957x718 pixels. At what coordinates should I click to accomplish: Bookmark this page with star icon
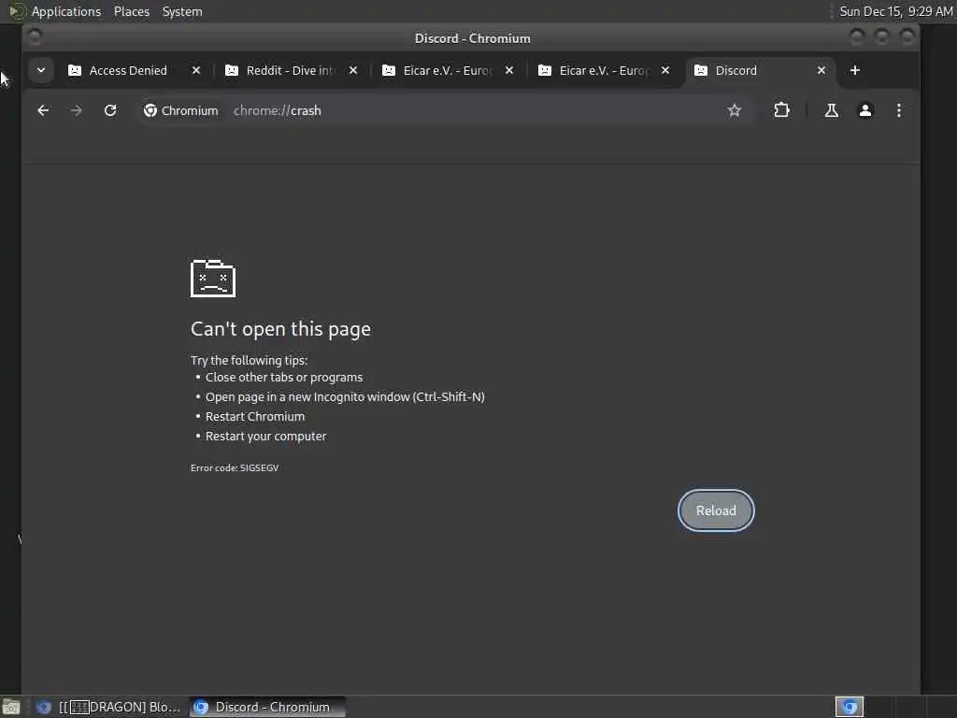[735, 110]
